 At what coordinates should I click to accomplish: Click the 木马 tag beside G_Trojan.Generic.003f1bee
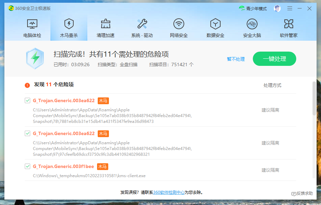point(102,167)
